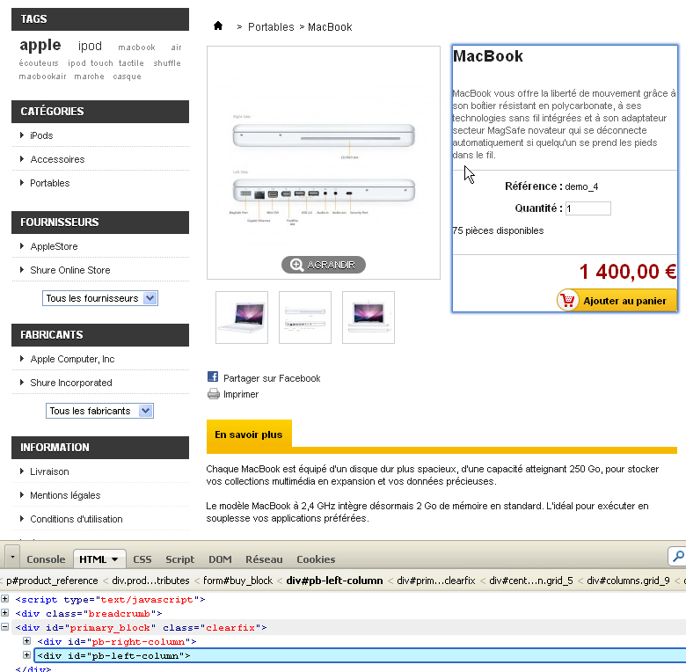Expand the div breadcrumb node
The height and width of the screenshot is (672, 686).
coord(4,612)
